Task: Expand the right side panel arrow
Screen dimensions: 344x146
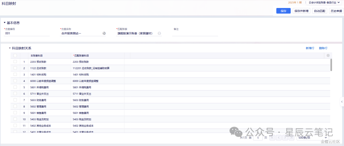Action: [x=342, y=102]
